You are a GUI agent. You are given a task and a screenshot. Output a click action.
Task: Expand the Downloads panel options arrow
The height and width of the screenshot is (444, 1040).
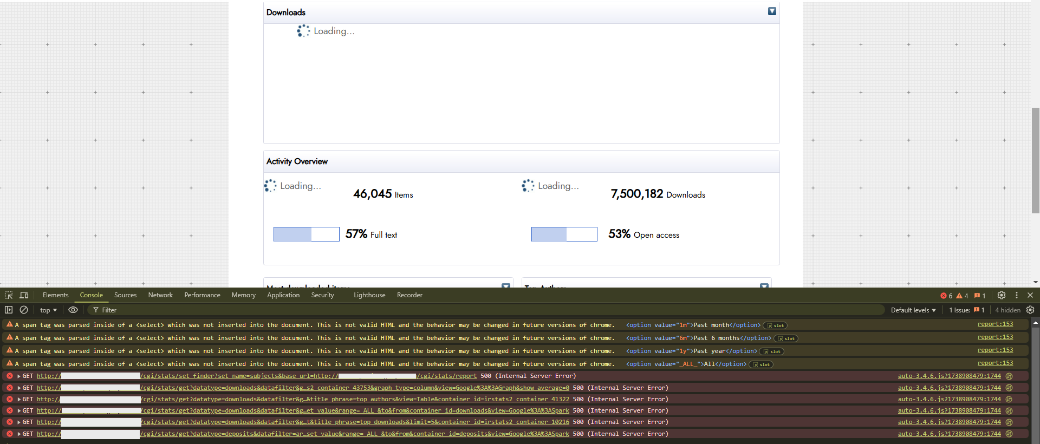point(772,11)
